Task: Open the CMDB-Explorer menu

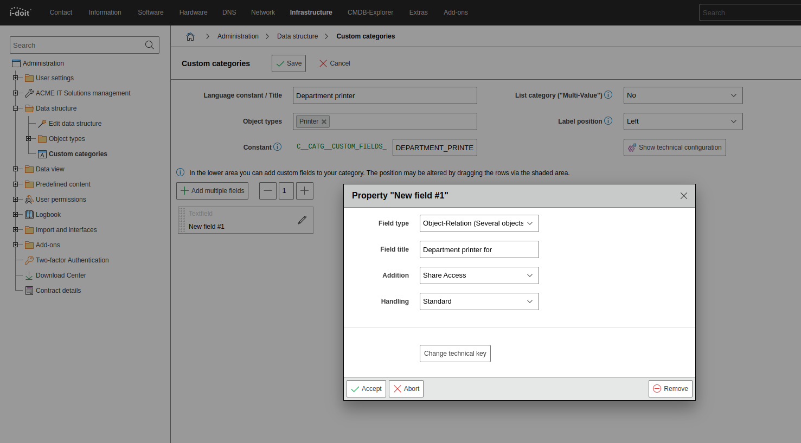Action: coord(370,12)
